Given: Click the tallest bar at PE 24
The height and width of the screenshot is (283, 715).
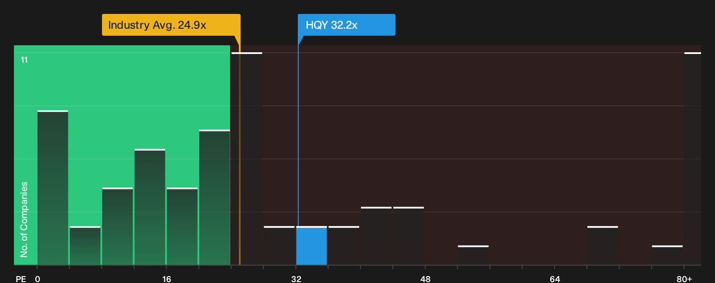Looking at the screenshot, I should click(247, 158).
